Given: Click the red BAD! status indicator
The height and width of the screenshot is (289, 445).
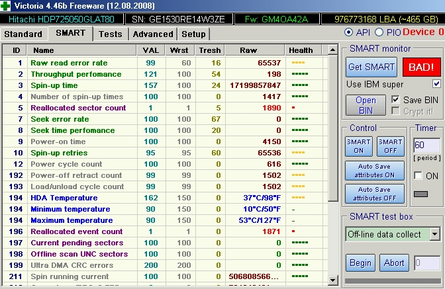Looking at the screenshot, I should 422,67.
